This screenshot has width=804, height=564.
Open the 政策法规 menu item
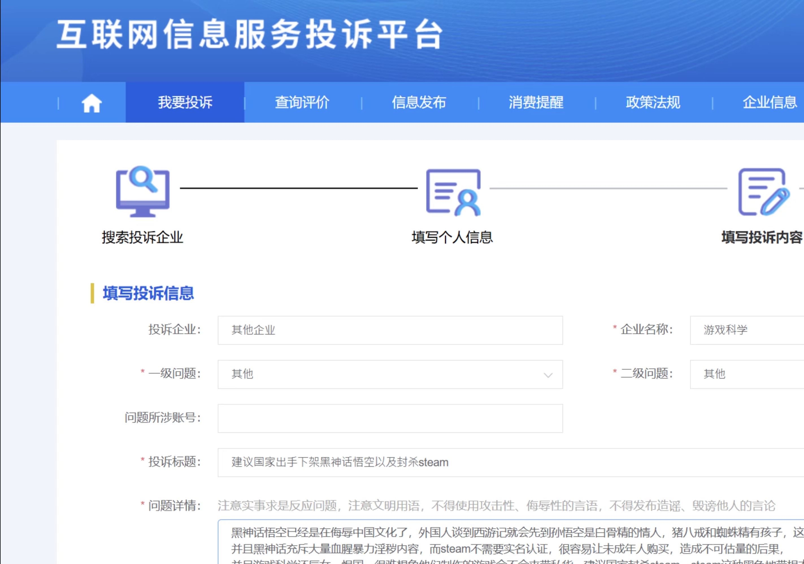[653, 102]
